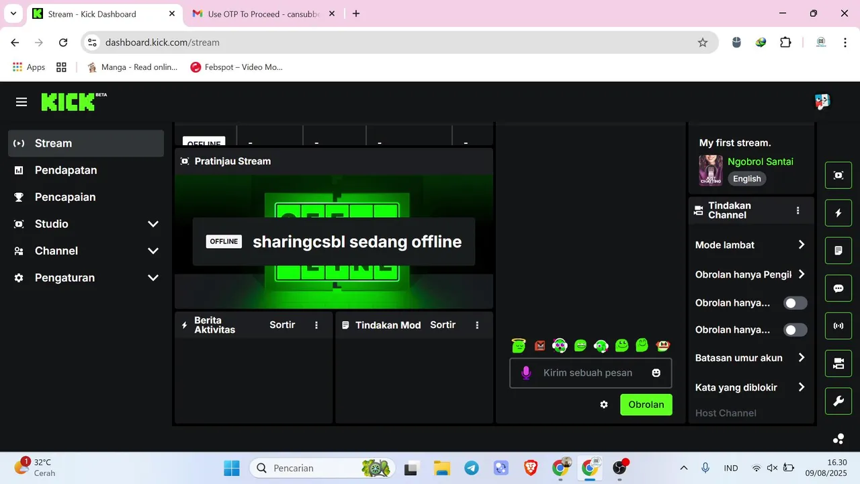Select the DJ headphones emote with pink glasses
Viewport: 860px width, 484px height.
click(x=560, y=346)
